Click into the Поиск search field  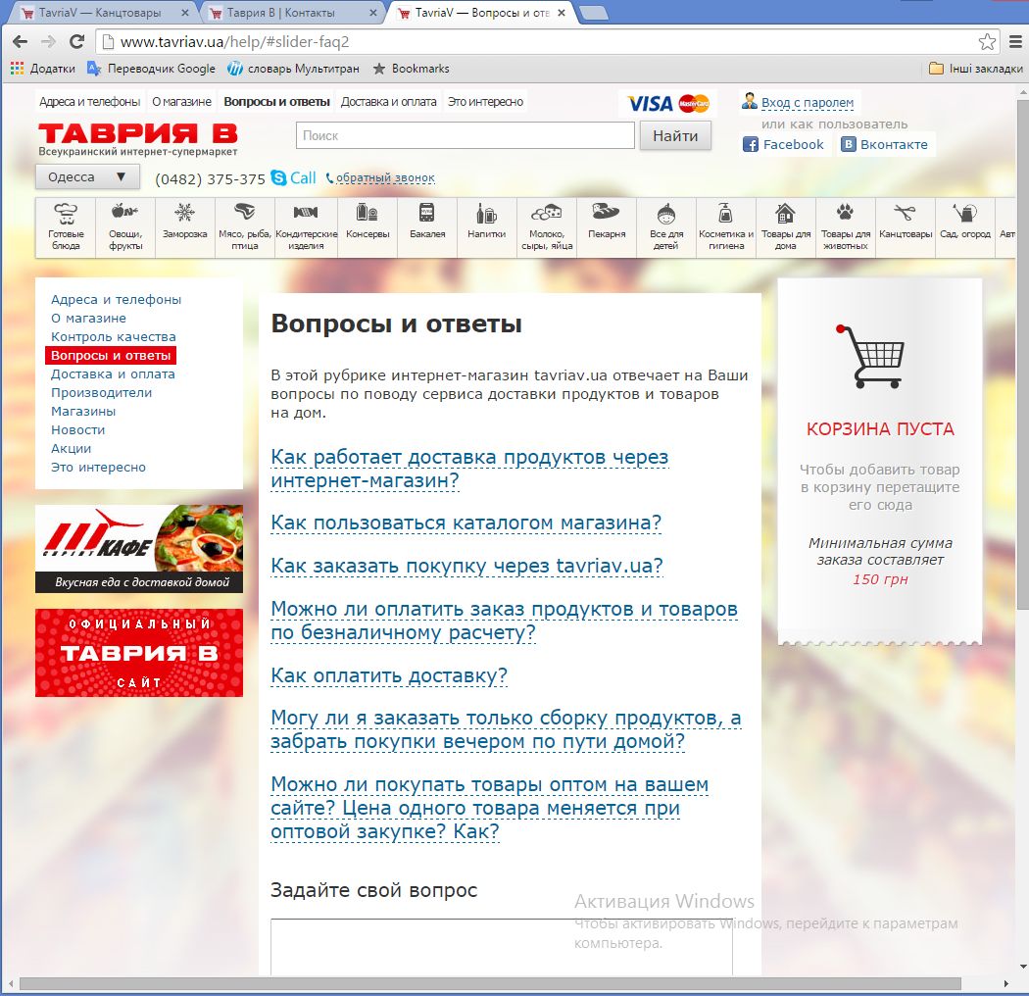[x=465, y=136]
